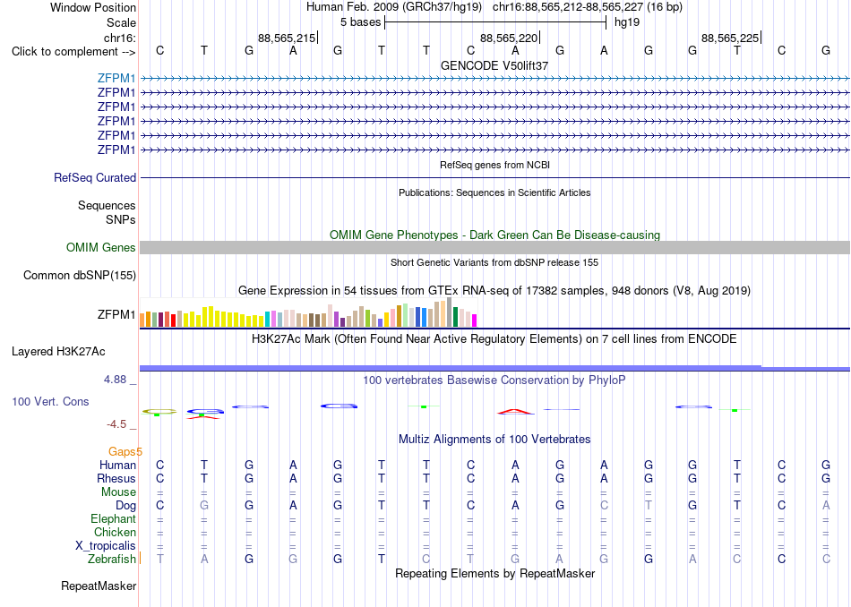The height and width of the screenshot is (607, 851).
Task: Click the 'Human Feb. 2009 (GRCh37/hg19)' header text
Action: [x=394, y=7]
